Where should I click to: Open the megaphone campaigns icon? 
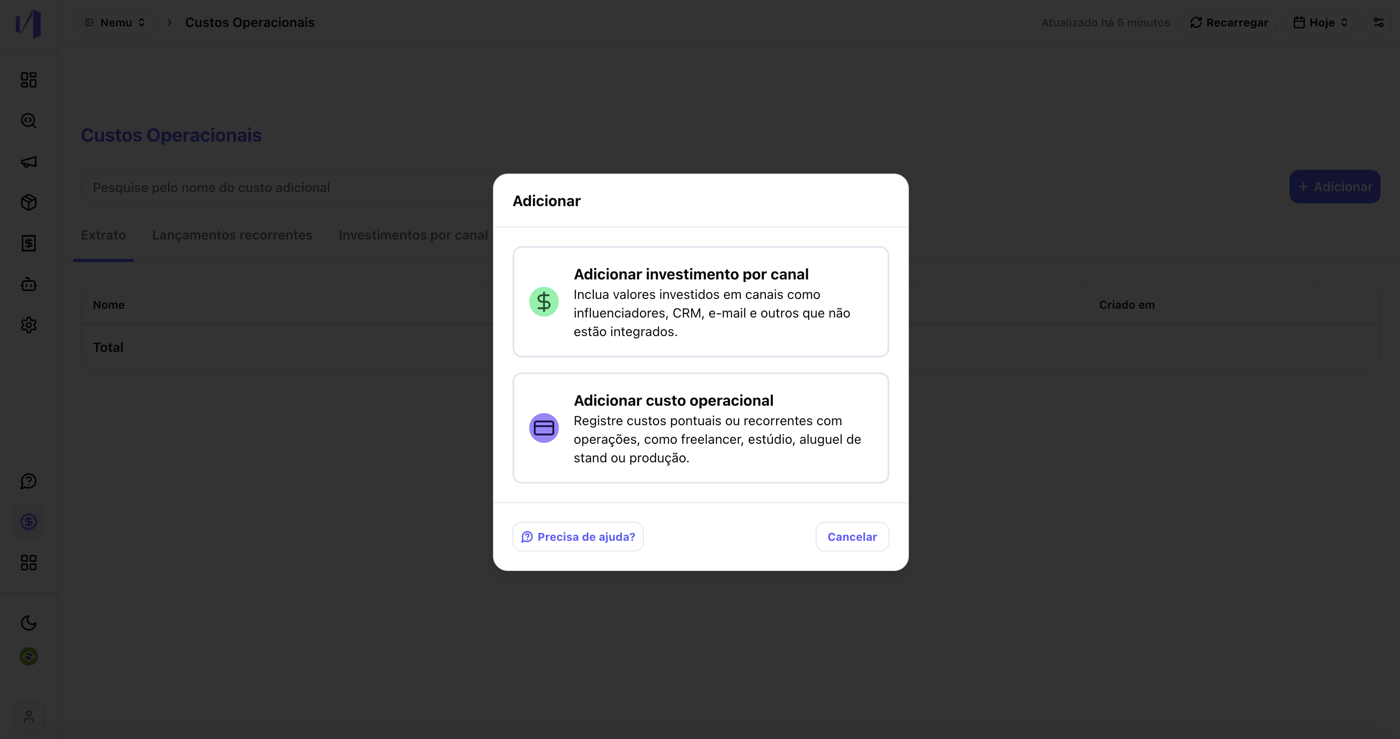tap(29, 162)
